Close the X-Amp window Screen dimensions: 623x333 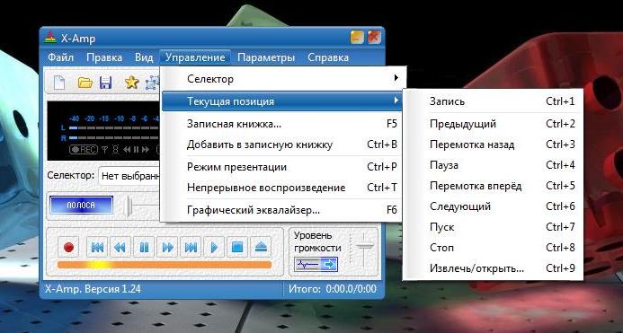pyautogui.click(x=374, y=38)
